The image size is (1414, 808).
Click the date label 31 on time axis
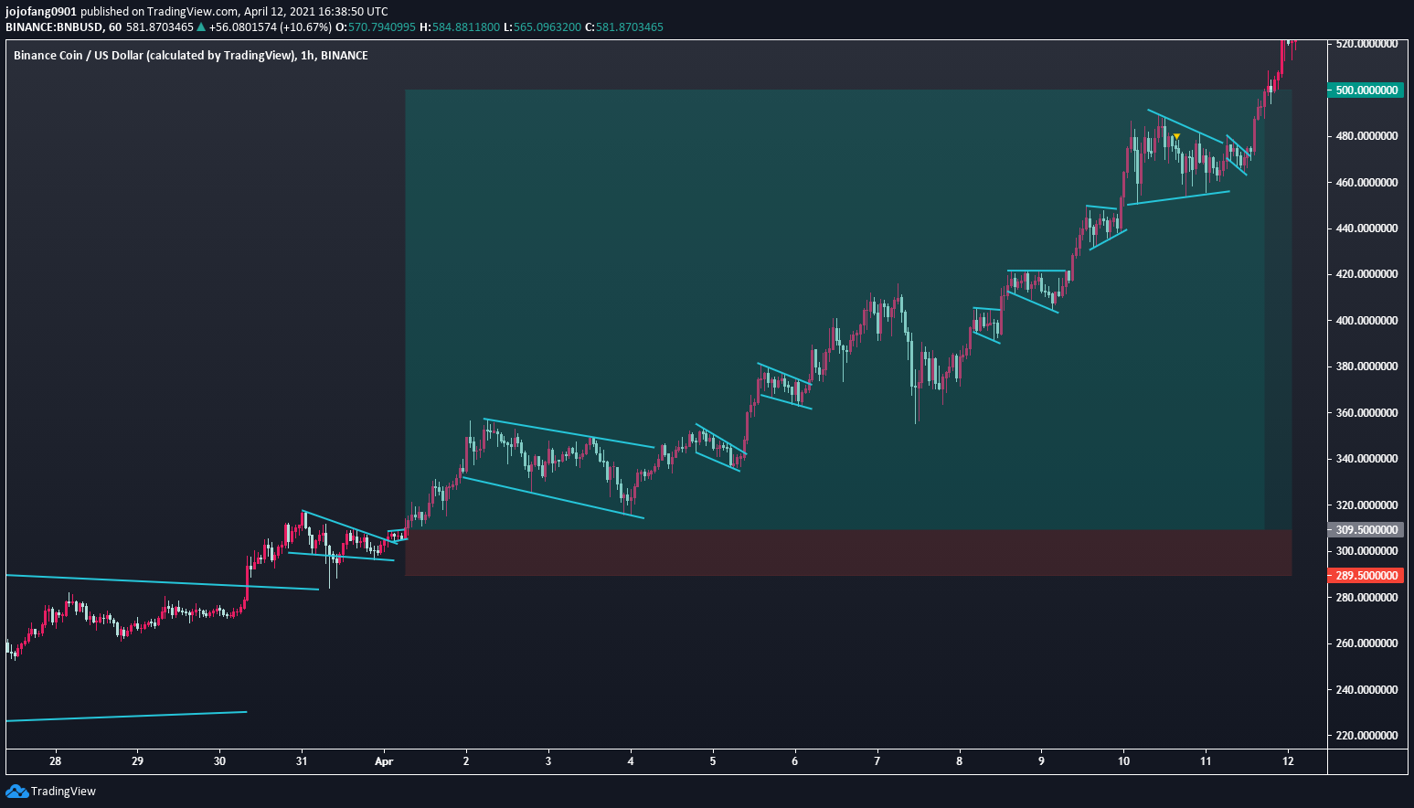click(302, 760)
